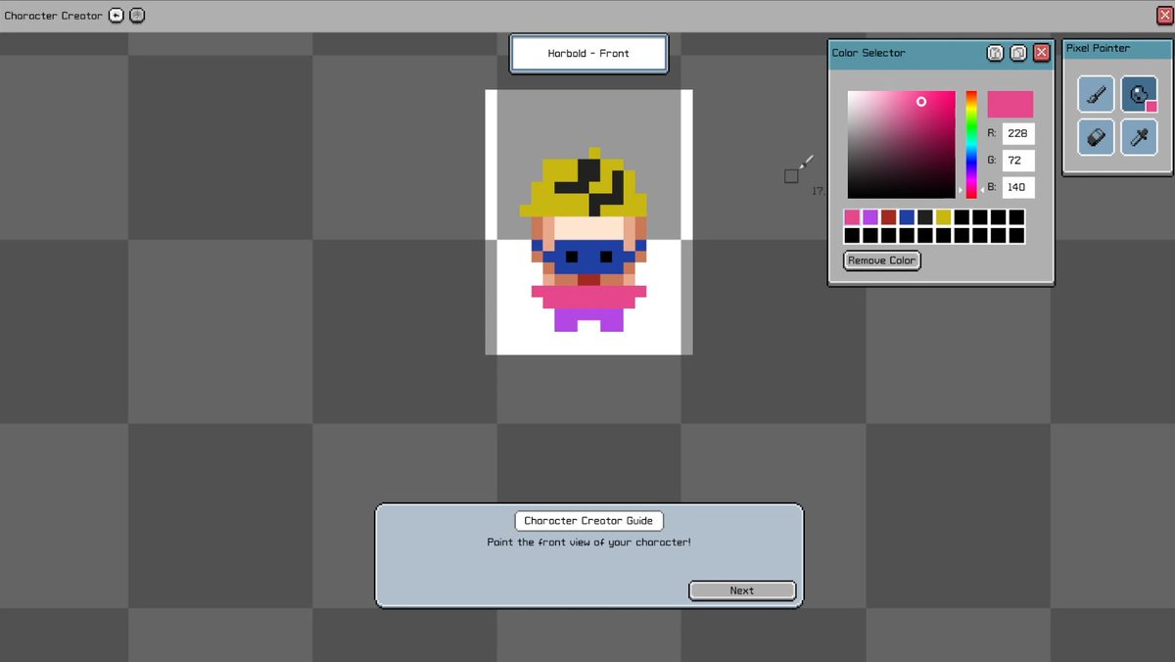Click the rainbow hue slider strip
Screen dimensions: 1175x662
[x=971, y=145]
